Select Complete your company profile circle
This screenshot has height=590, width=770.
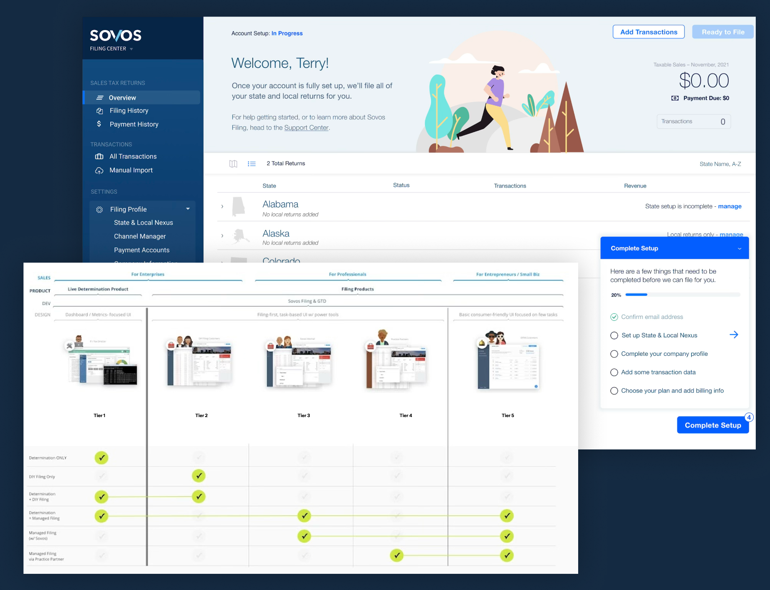click(x=614, y=354)
